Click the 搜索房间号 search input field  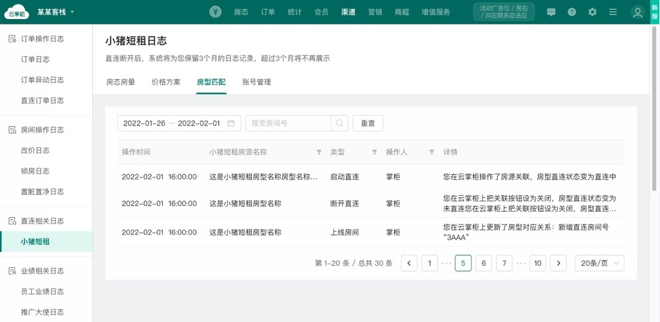[x=288, y=123]
